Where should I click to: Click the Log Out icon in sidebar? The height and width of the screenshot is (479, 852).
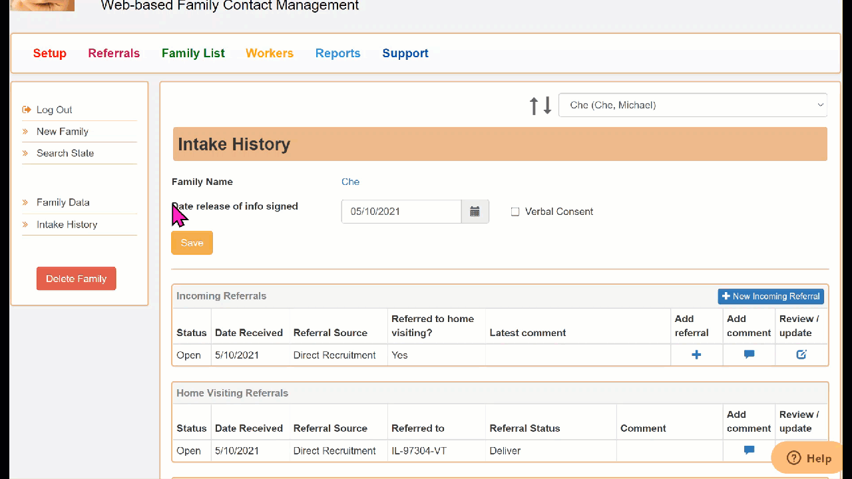point(27,110)
